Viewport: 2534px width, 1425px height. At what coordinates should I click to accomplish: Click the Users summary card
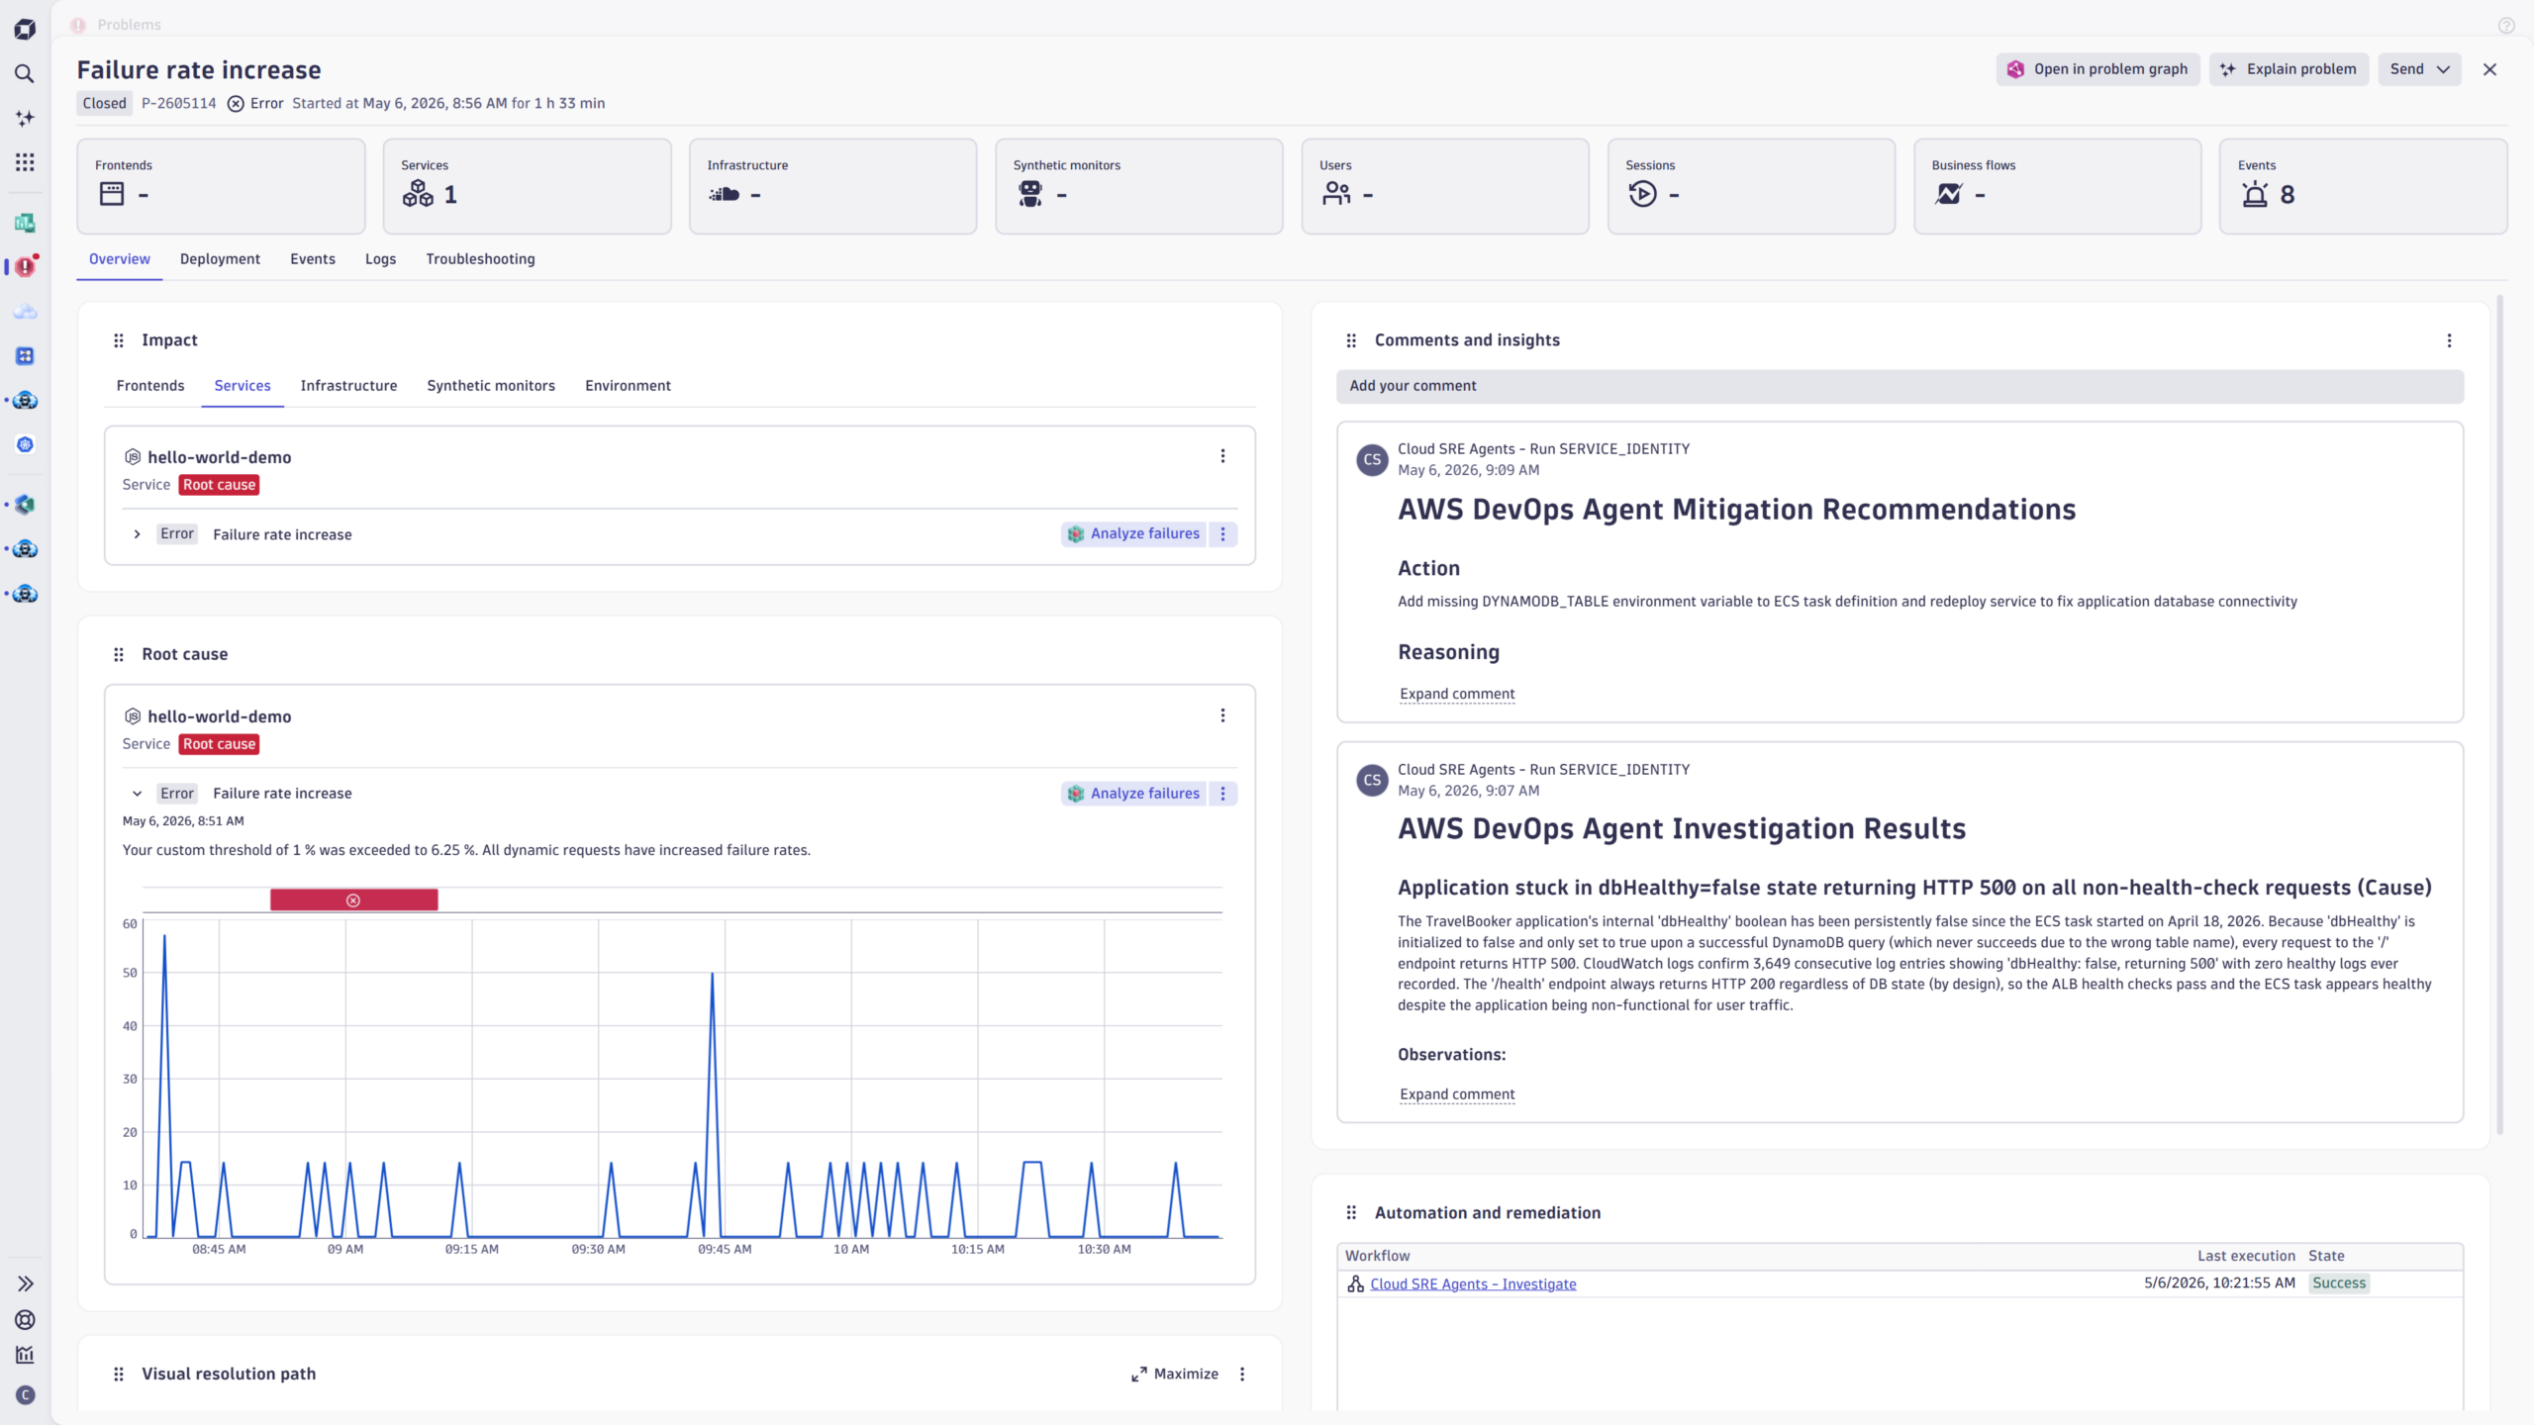(1445, 186)
